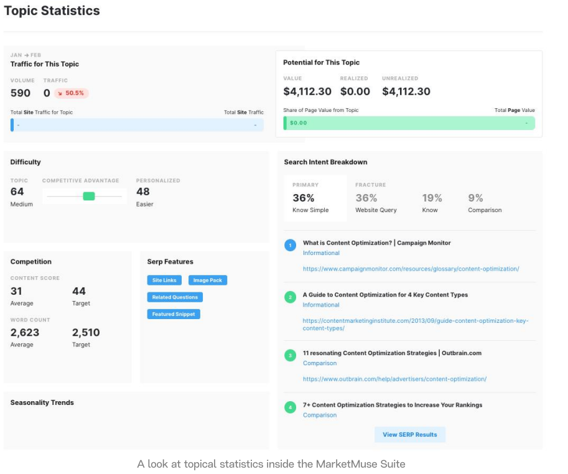
Task: Click the Related Questions tag
Action: coord(175,297)
